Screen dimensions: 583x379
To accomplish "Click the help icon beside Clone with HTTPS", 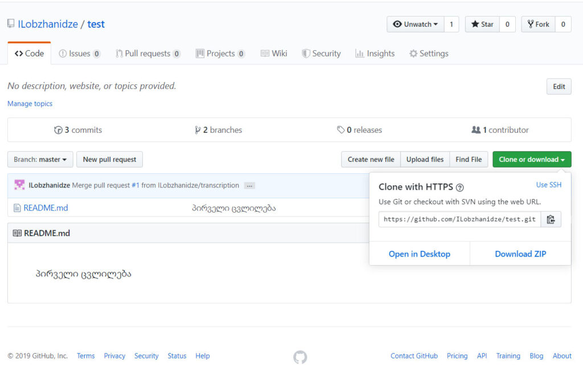I will tap(460, 188).
